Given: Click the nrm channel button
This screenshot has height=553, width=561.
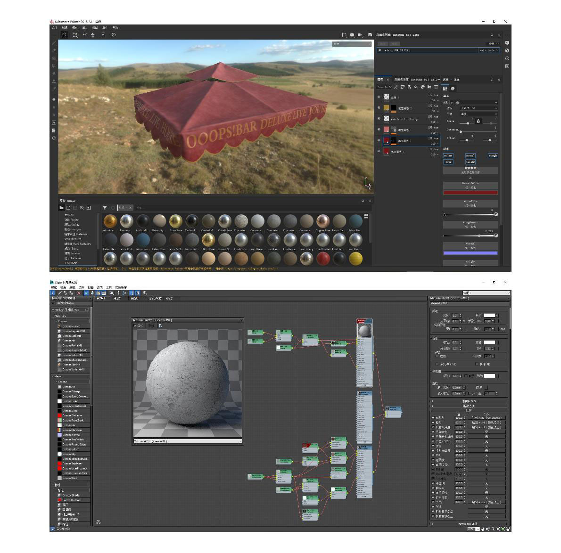Looking at the screenshot, I should click(x=448, y=163).
